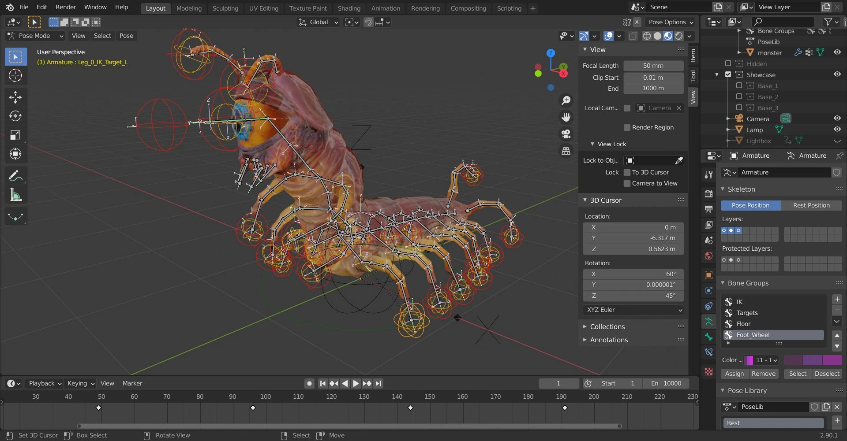
Task: Enable the Camera to View lock option
Action: [x=627, y=183]
